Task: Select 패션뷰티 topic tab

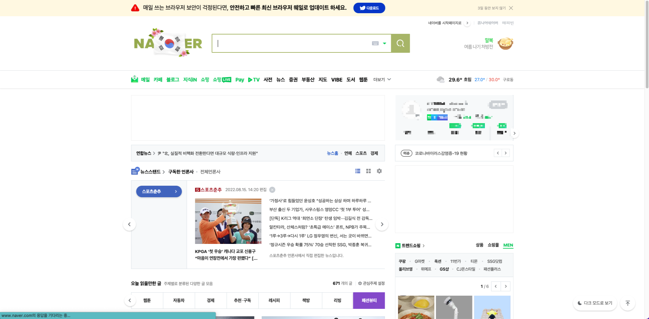Action: pyautogui.click(x=369, y=300)
